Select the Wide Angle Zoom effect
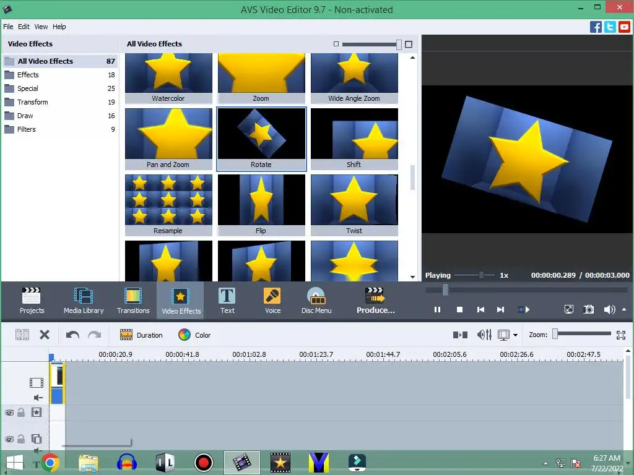 (354, 79)
